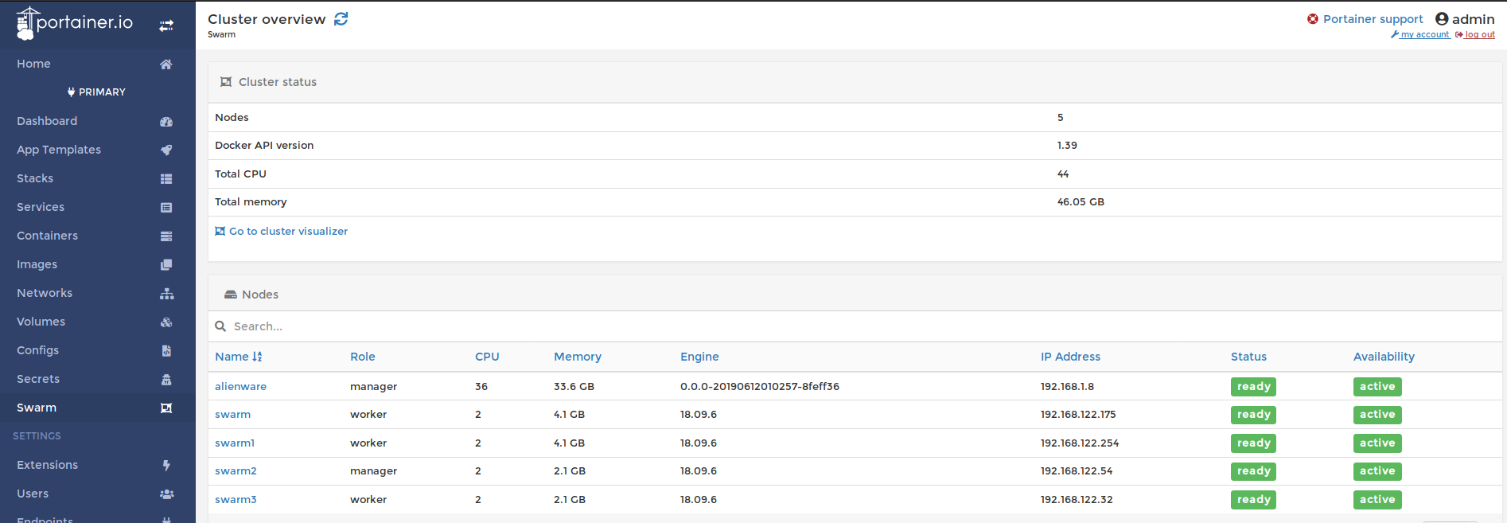Click the search magnifier icon in Nodes
The image size is (1507, 523).
(x=220, y=326)
